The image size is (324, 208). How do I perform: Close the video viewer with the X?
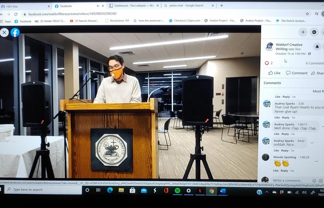point(4,33)
